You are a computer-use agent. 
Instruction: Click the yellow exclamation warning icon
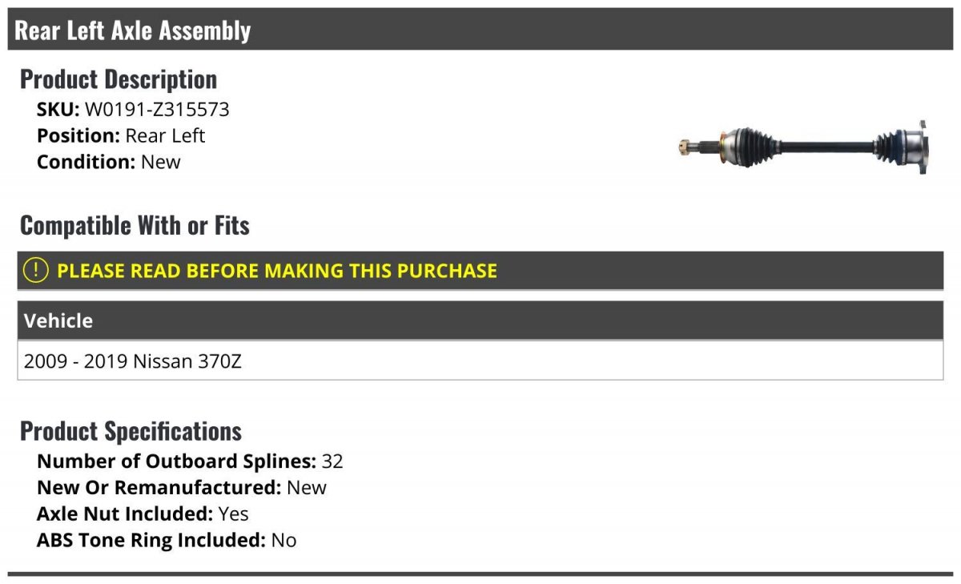pos(35,271)
